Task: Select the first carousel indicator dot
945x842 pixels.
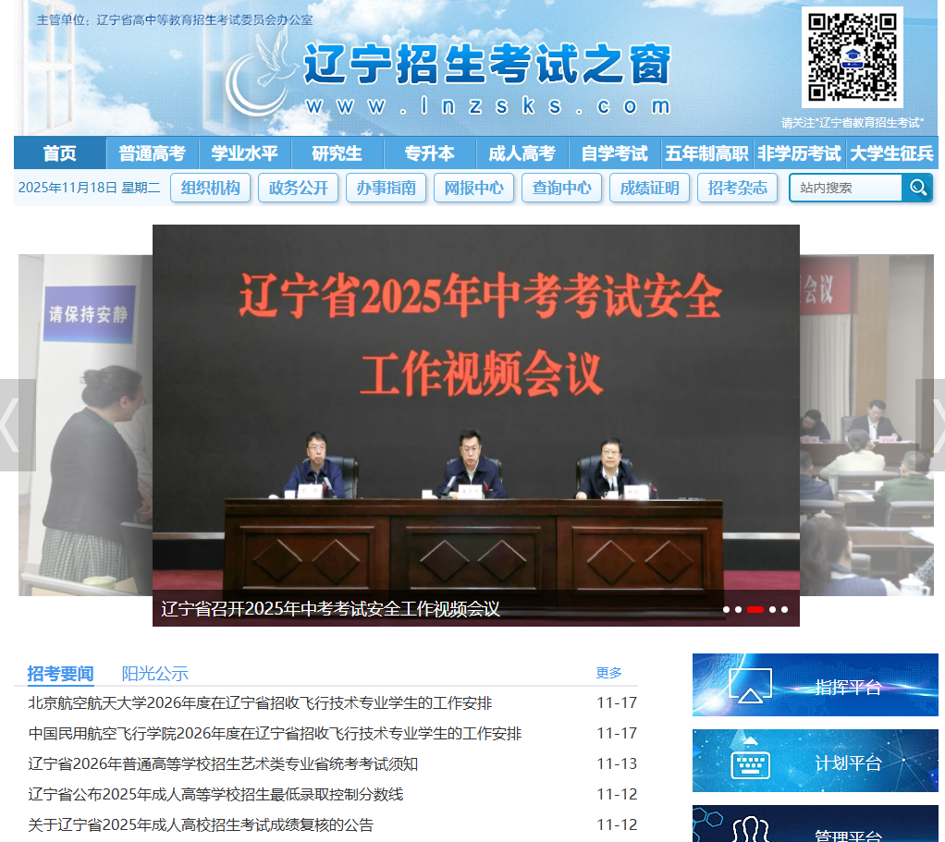Action: point(727,609)
